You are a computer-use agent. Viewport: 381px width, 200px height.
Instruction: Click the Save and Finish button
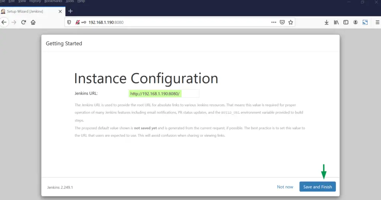(317, 187)
